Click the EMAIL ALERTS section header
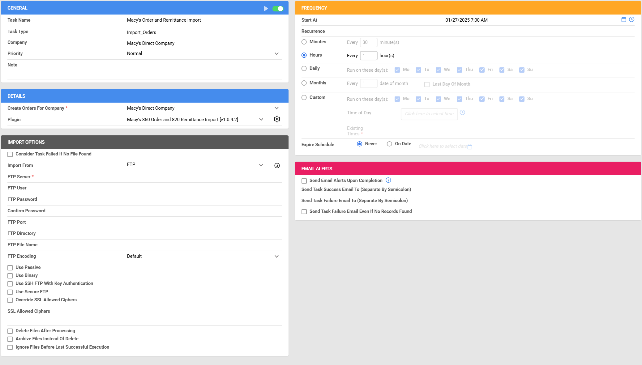This screenshot has height=365, width=642. (x=468, y=169)
